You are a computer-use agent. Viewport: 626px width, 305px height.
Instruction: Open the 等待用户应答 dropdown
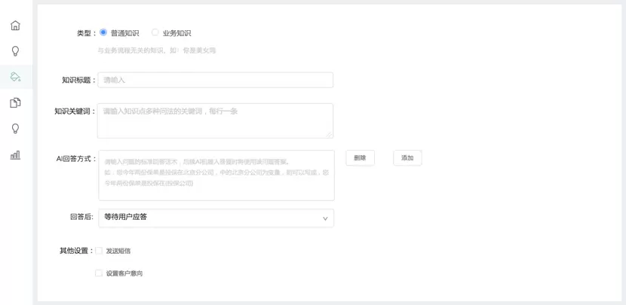215,218
